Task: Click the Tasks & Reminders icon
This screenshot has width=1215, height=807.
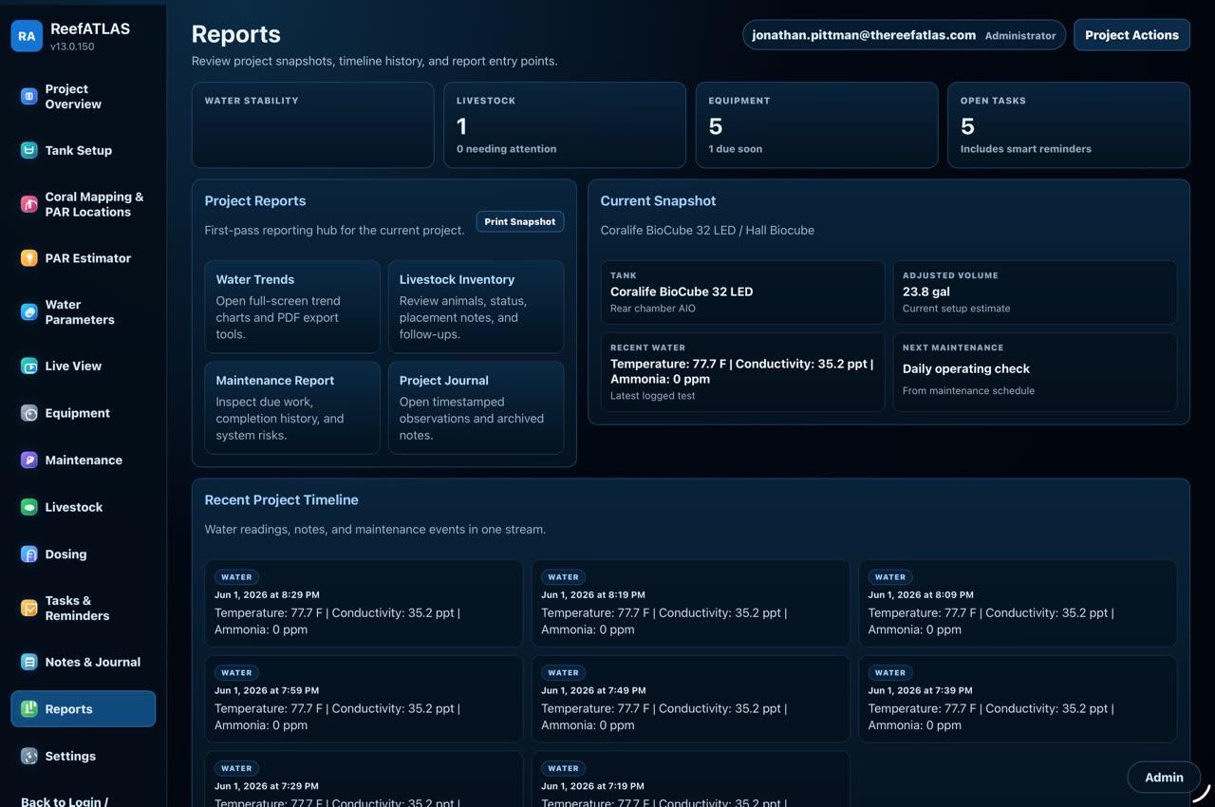Action: coord(29,608)
